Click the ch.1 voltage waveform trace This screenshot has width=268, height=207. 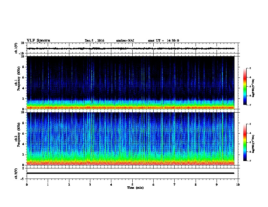[131, 48]
